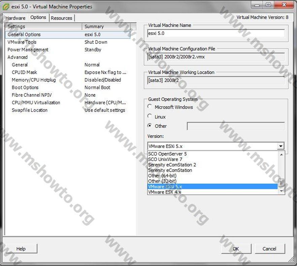Click the version list scrollbar thumb

[x=281, y=183]
